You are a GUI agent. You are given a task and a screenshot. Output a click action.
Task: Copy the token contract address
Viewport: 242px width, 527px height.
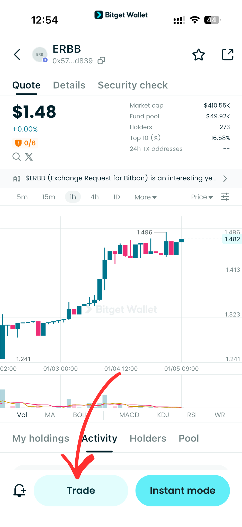click(x=101, y=60)
